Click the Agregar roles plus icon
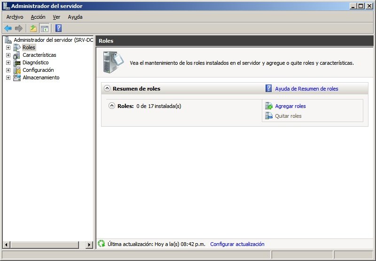 pyautogui.click(x=269, y=106)
